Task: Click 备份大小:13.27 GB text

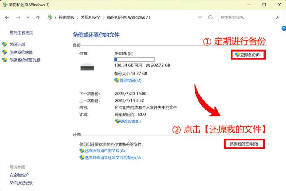Action: [x=131, y=74]
